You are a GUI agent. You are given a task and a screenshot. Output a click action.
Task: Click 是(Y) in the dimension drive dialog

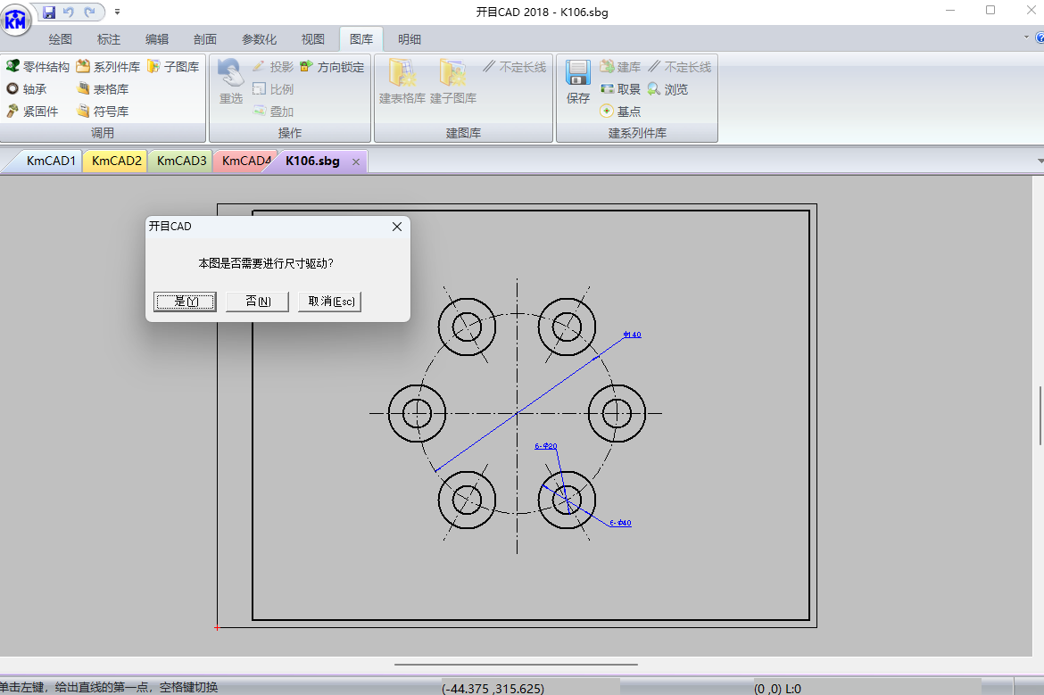pyautogui.click(x=184, y=302)
